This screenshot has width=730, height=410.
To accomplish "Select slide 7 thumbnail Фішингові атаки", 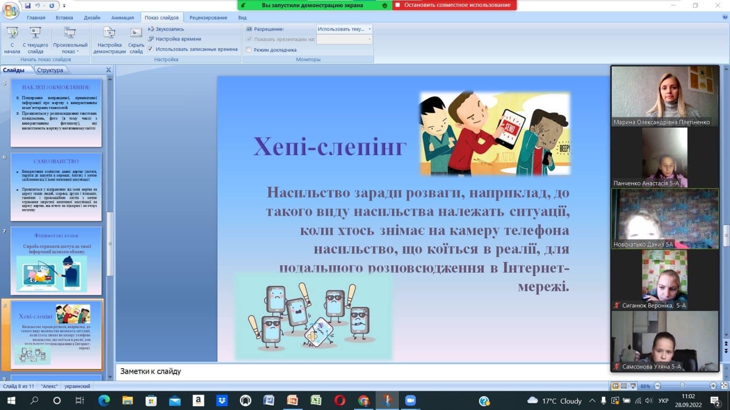I will coord(56,261).
